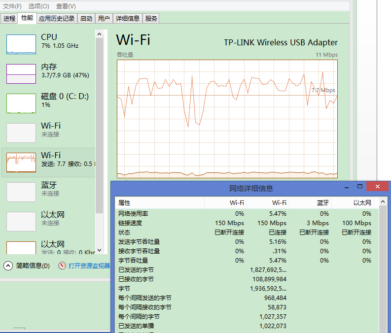
Task: Select the CPU performance graph thumbnail
Action: [21, 44]
